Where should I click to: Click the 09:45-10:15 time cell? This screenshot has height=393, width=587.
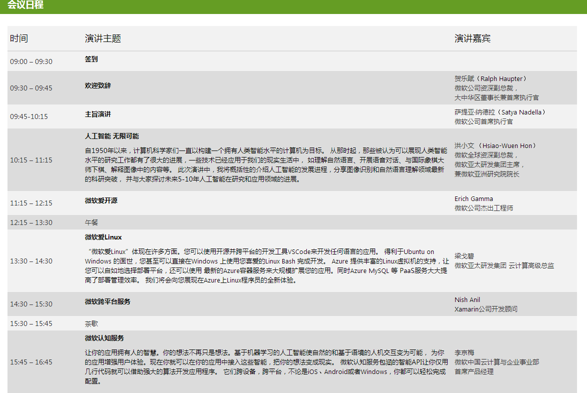[29, 116]
